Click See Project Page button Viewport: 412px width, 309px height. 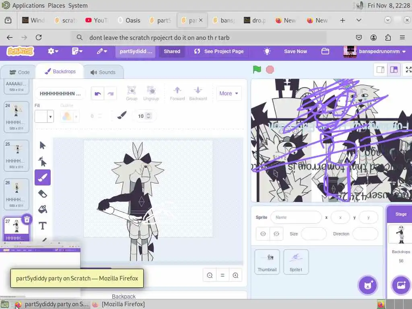[x=218, y=51]
